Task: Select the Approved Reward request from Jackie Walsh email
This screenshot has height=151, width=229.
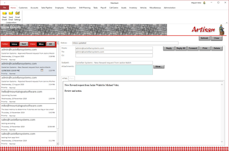Action: tap(28, 55)
